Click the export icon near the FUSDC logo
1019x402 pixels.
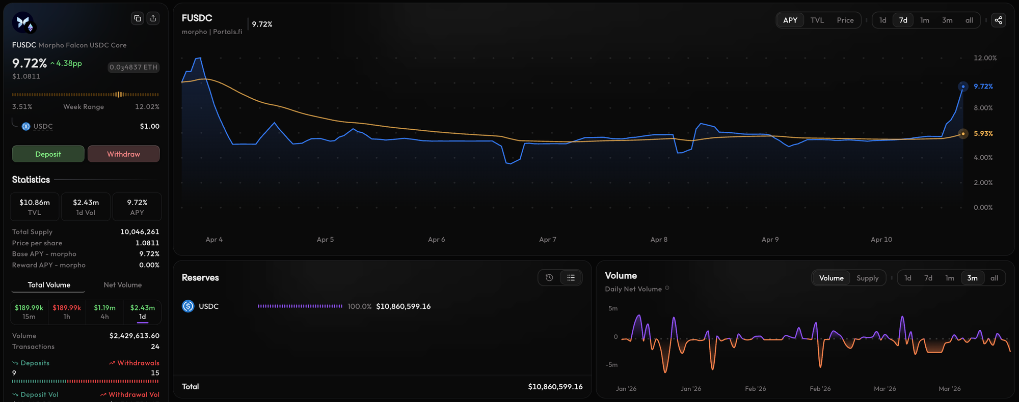tap(153, 18)
